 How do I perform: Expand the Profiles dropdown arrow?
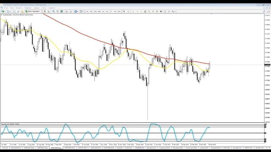(x=10, y=11)
